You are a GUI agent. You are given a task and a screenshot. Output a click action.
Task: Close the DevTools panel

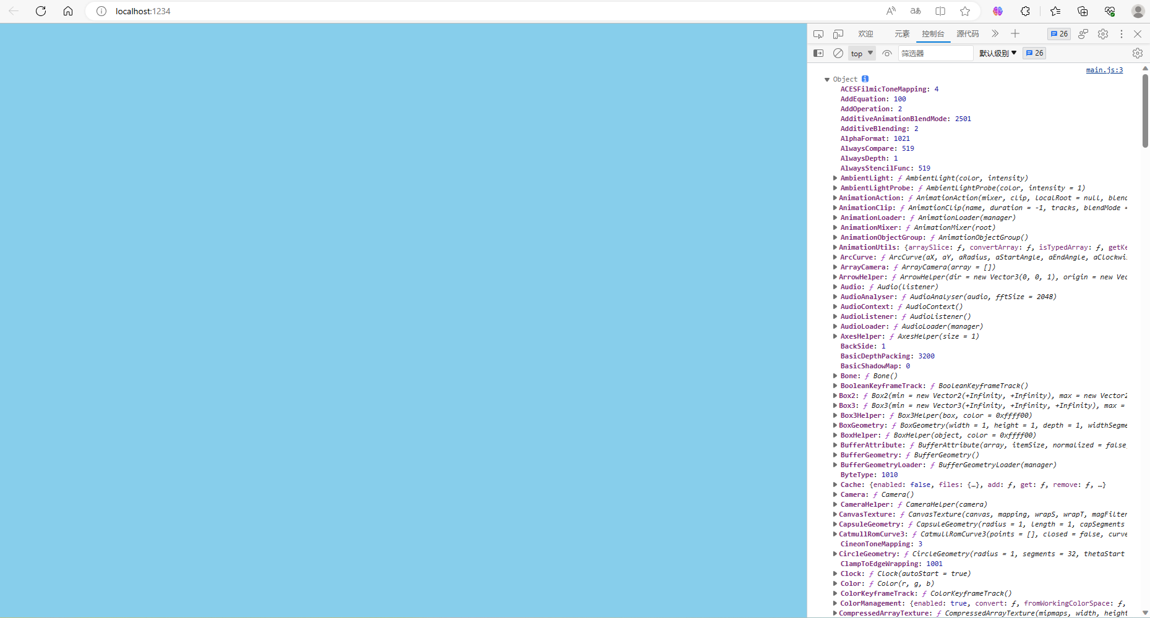1138,34
